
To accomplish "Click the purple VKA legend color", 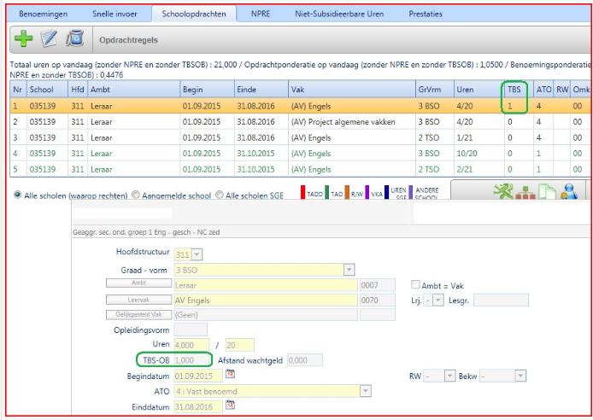I will (367, 192).
